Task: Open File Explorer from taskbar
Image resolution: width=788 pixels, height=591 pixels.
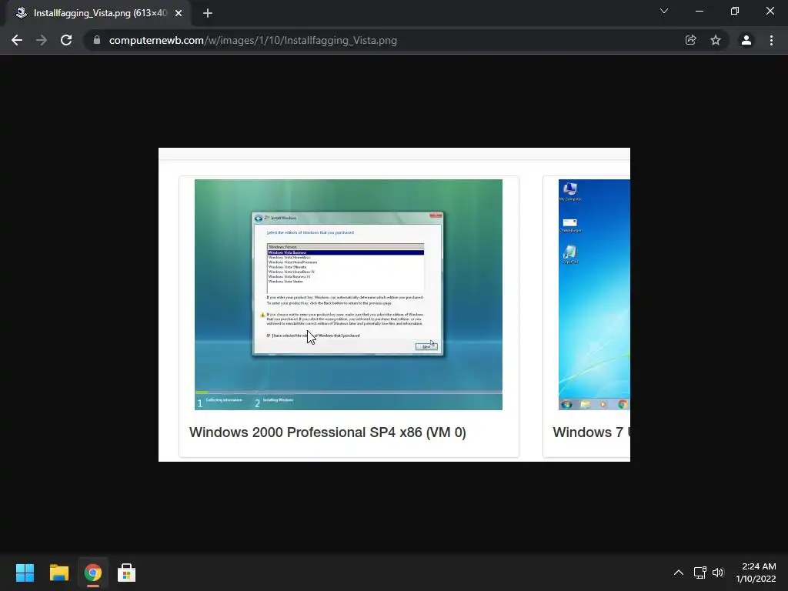Action: [58, 573]
